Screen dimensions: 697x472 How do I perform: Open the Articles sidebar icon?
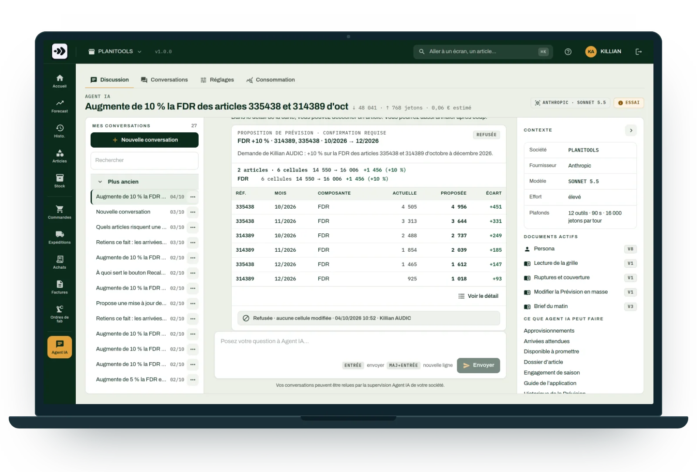(60, 156)
